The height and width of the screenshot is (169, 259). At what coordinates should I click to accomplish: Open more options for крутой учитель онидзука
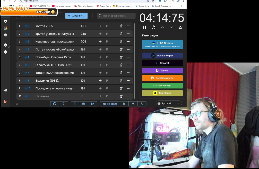pos(128,34)
